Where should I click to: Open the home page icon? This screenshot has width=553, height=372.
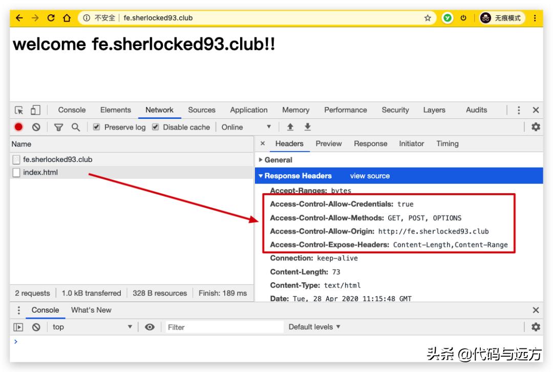pyautogui.click(x=67, y=18)
